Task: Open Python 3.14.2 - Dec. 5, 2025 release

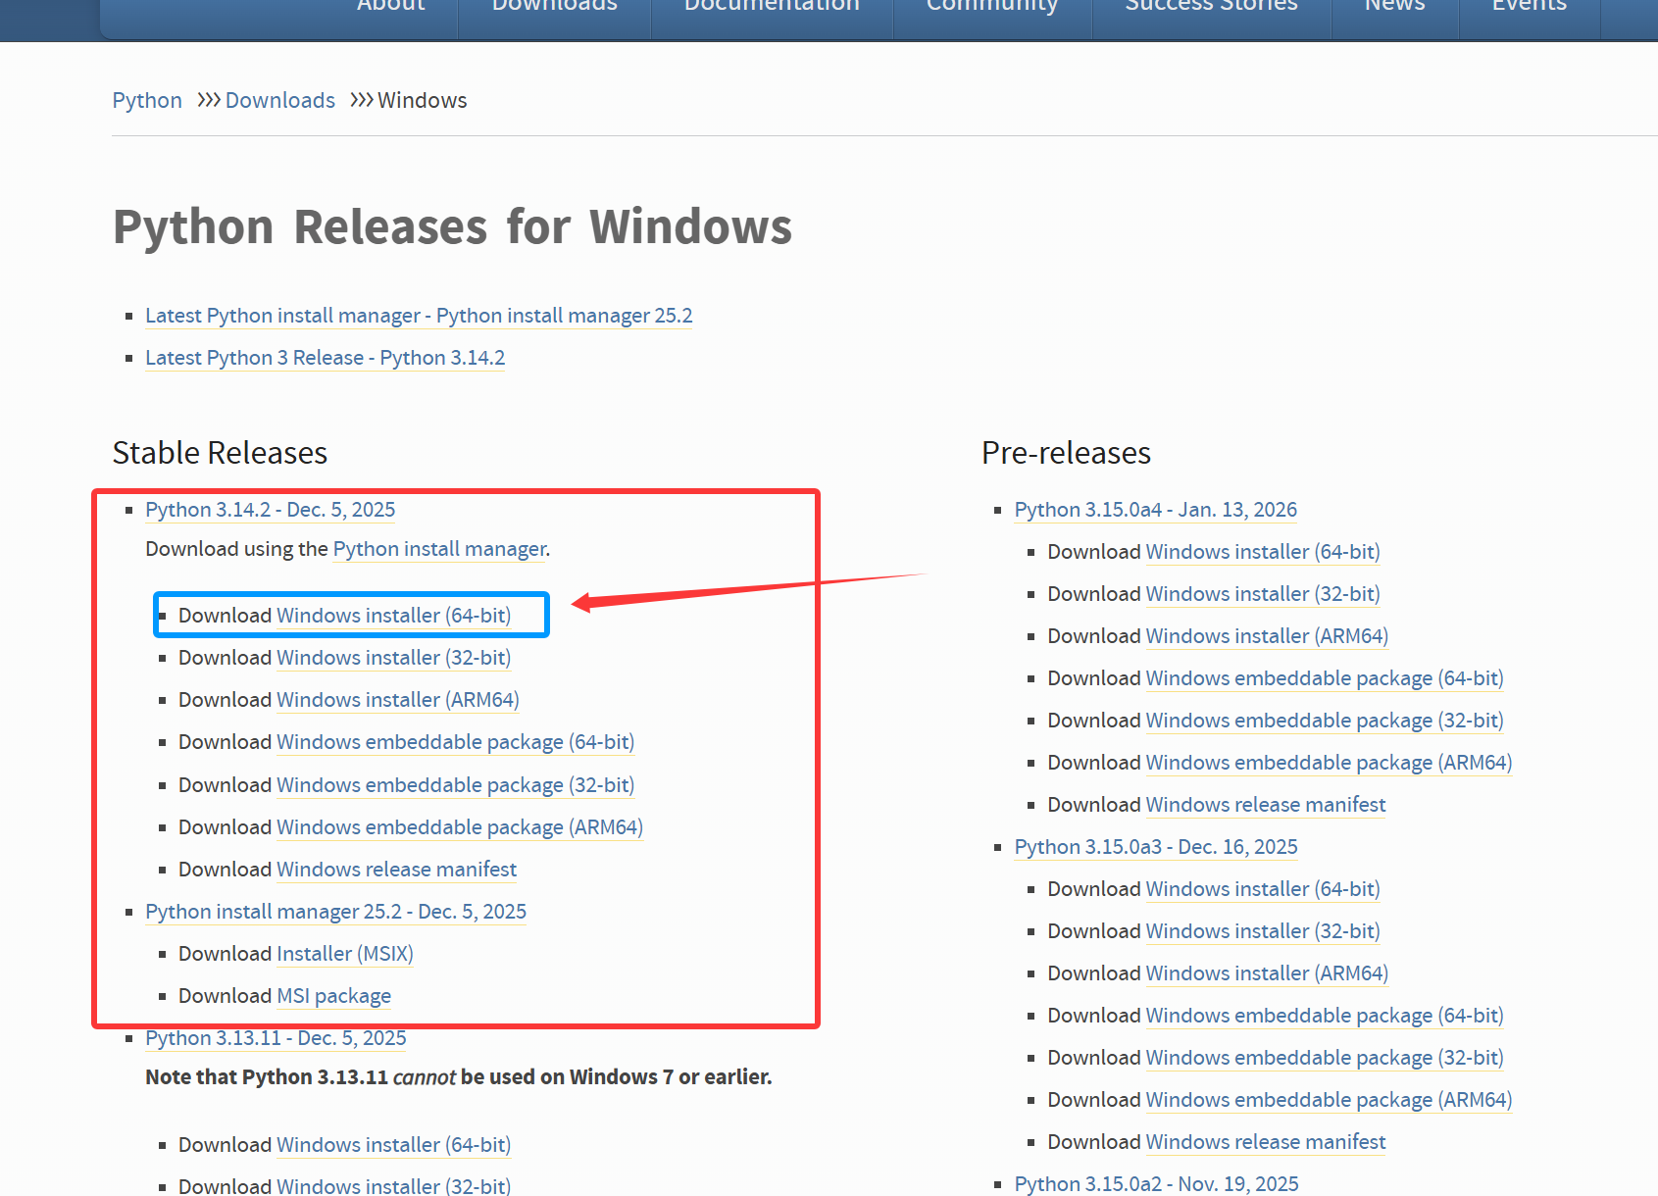Action: (x=271, y=510)
